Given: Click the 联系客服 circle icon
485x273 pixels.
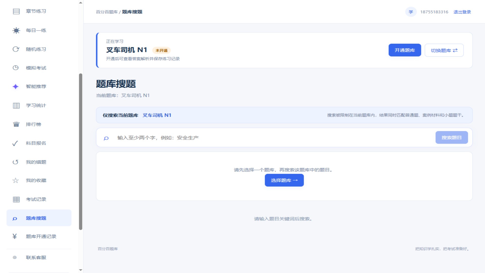Looking at the screenshot, I should click(x=15, y=258).
